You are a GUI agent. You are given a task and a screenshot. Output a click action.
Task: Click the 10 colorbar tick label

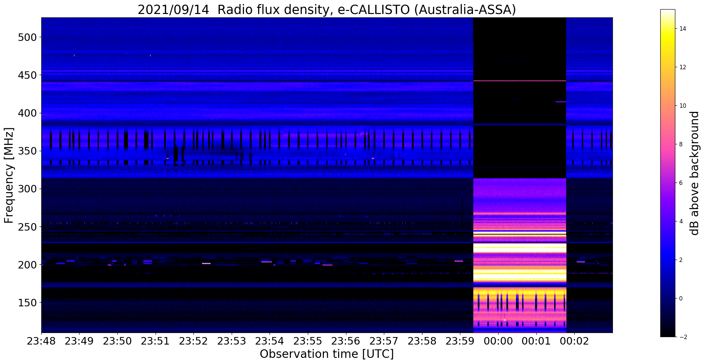pos(683,106)
